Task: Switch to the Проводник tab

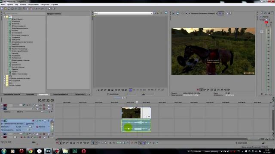Action: click(30, 94)
